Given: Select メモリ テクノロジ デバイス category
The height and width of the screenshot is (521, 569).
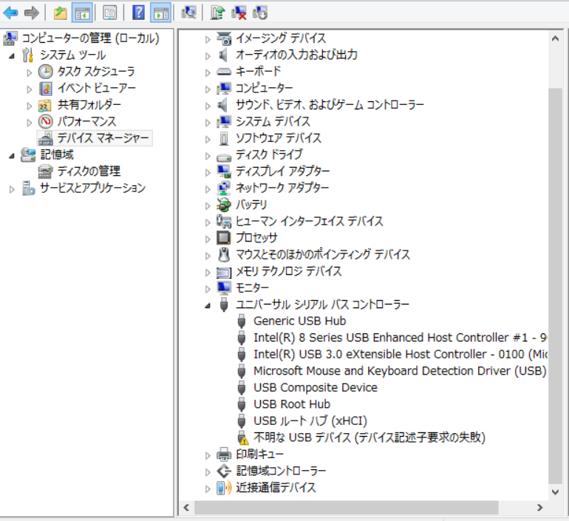Looking at the screenshot, I should (x=289, y=271).
